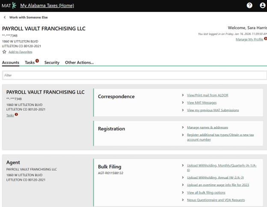Click the Agent panel heading
The image size is (267, 207).
13,162
